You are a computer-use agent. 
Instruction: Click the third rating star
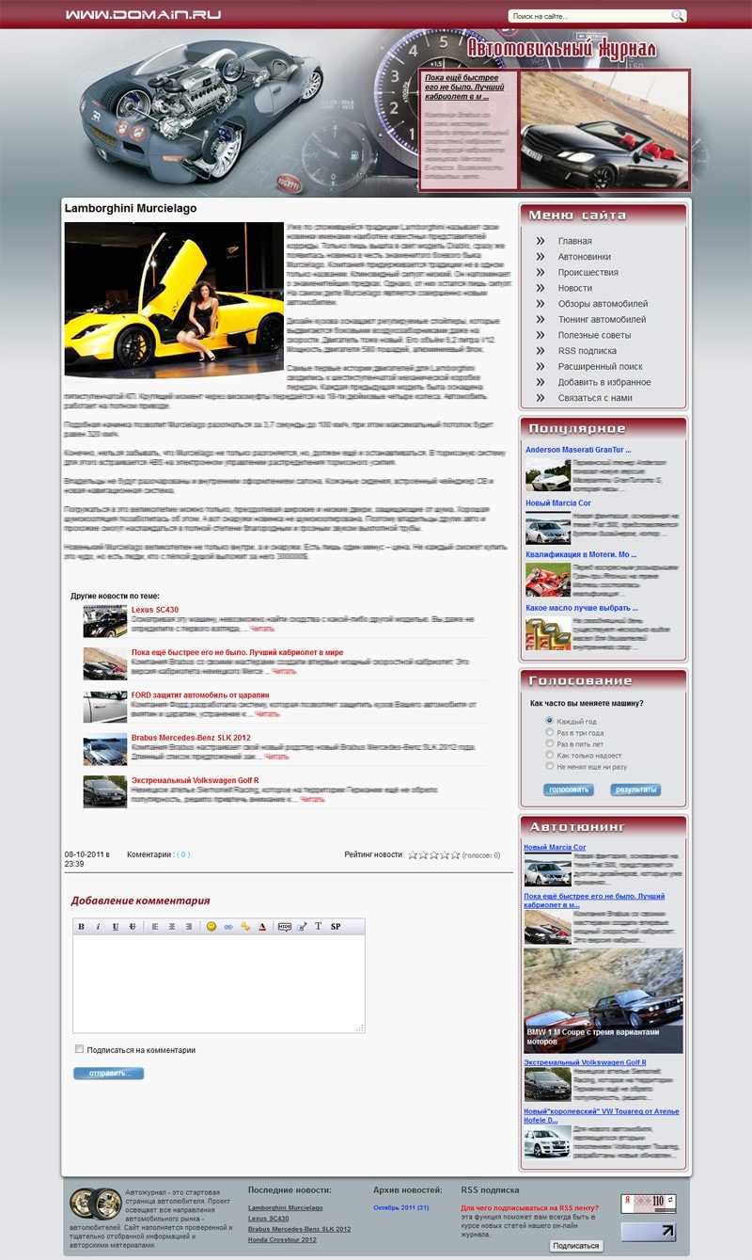[x=434, y=855]
